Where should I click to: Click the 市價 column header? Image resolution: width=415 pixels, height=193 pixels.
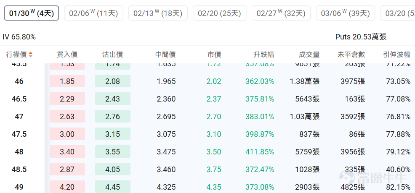pyautogui.click(x=214, y=55)
